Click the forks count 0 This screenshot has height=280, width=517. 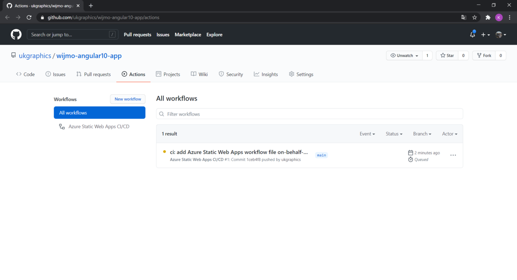tap(501, 55)
